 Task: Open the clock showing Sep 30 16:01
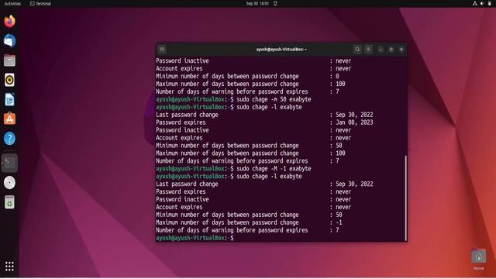click(257, 3)
